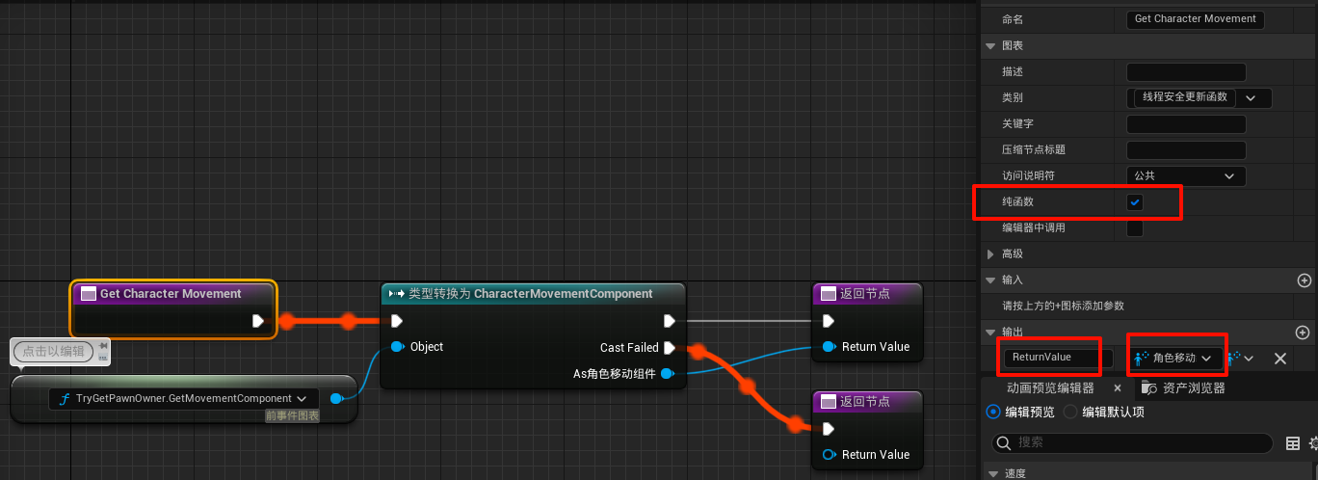The height and width of the screenshot is (480, 1318).
Task: Switch to the 动画预览编辑器 tab
Action: coord(1050,387)
